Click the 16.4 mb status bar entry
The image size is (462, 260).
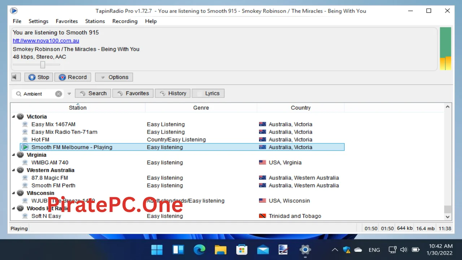426,228
